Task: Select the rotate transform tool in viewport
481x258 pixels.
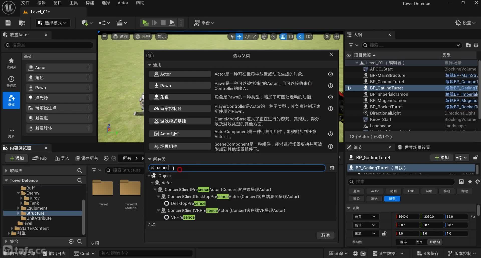Action: [x=247, y=37]
